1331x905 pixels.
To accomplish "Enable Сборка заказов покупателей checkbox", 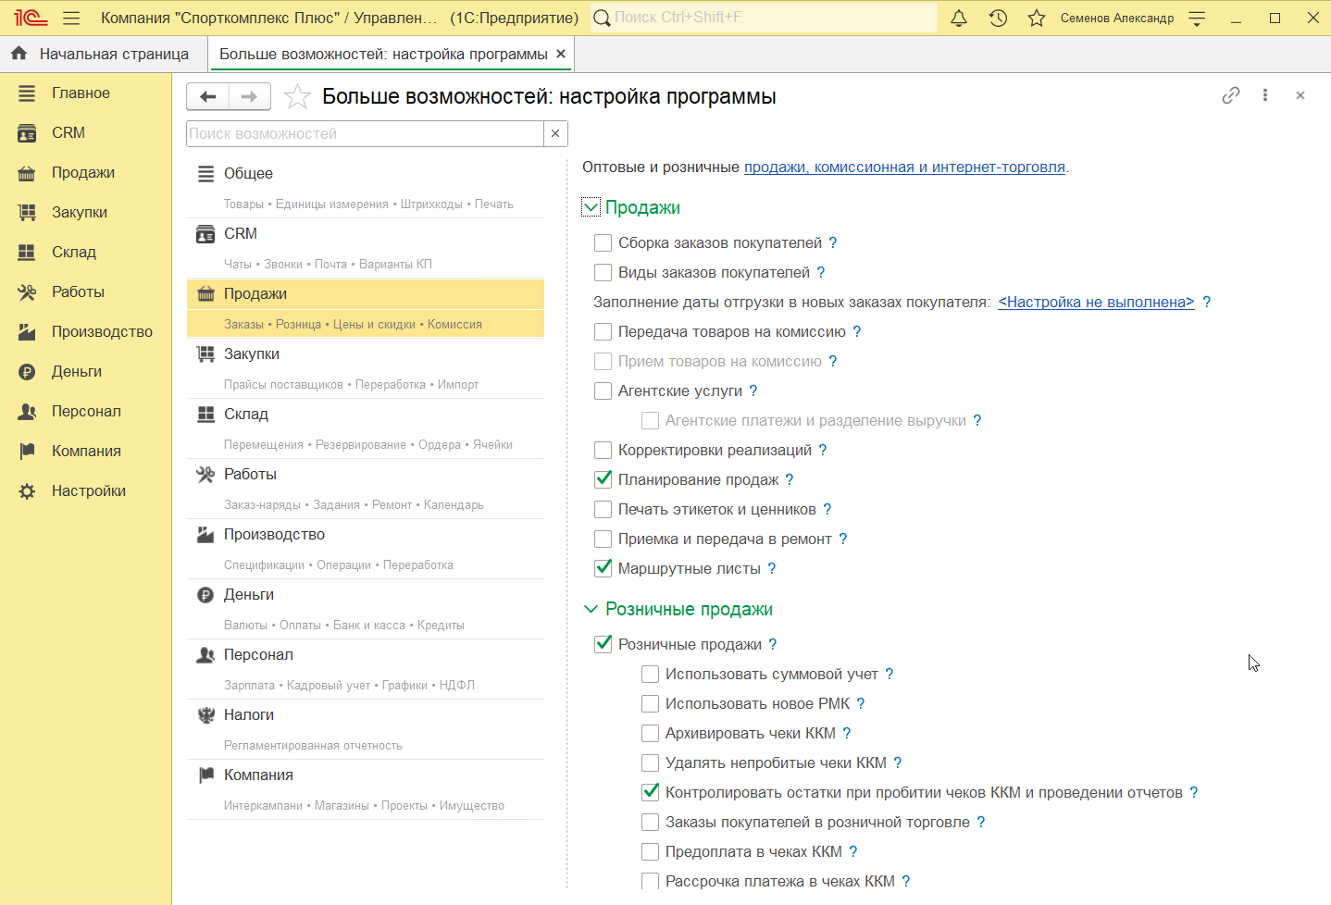I will [x=603, y=242].
